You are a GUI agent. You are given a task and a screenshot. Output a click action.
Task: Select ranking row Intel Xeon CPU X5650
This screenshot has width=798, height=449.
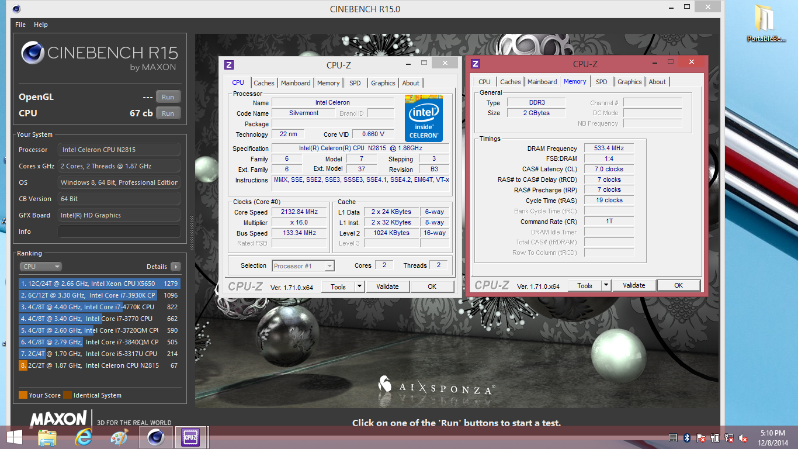click(99, 284)
